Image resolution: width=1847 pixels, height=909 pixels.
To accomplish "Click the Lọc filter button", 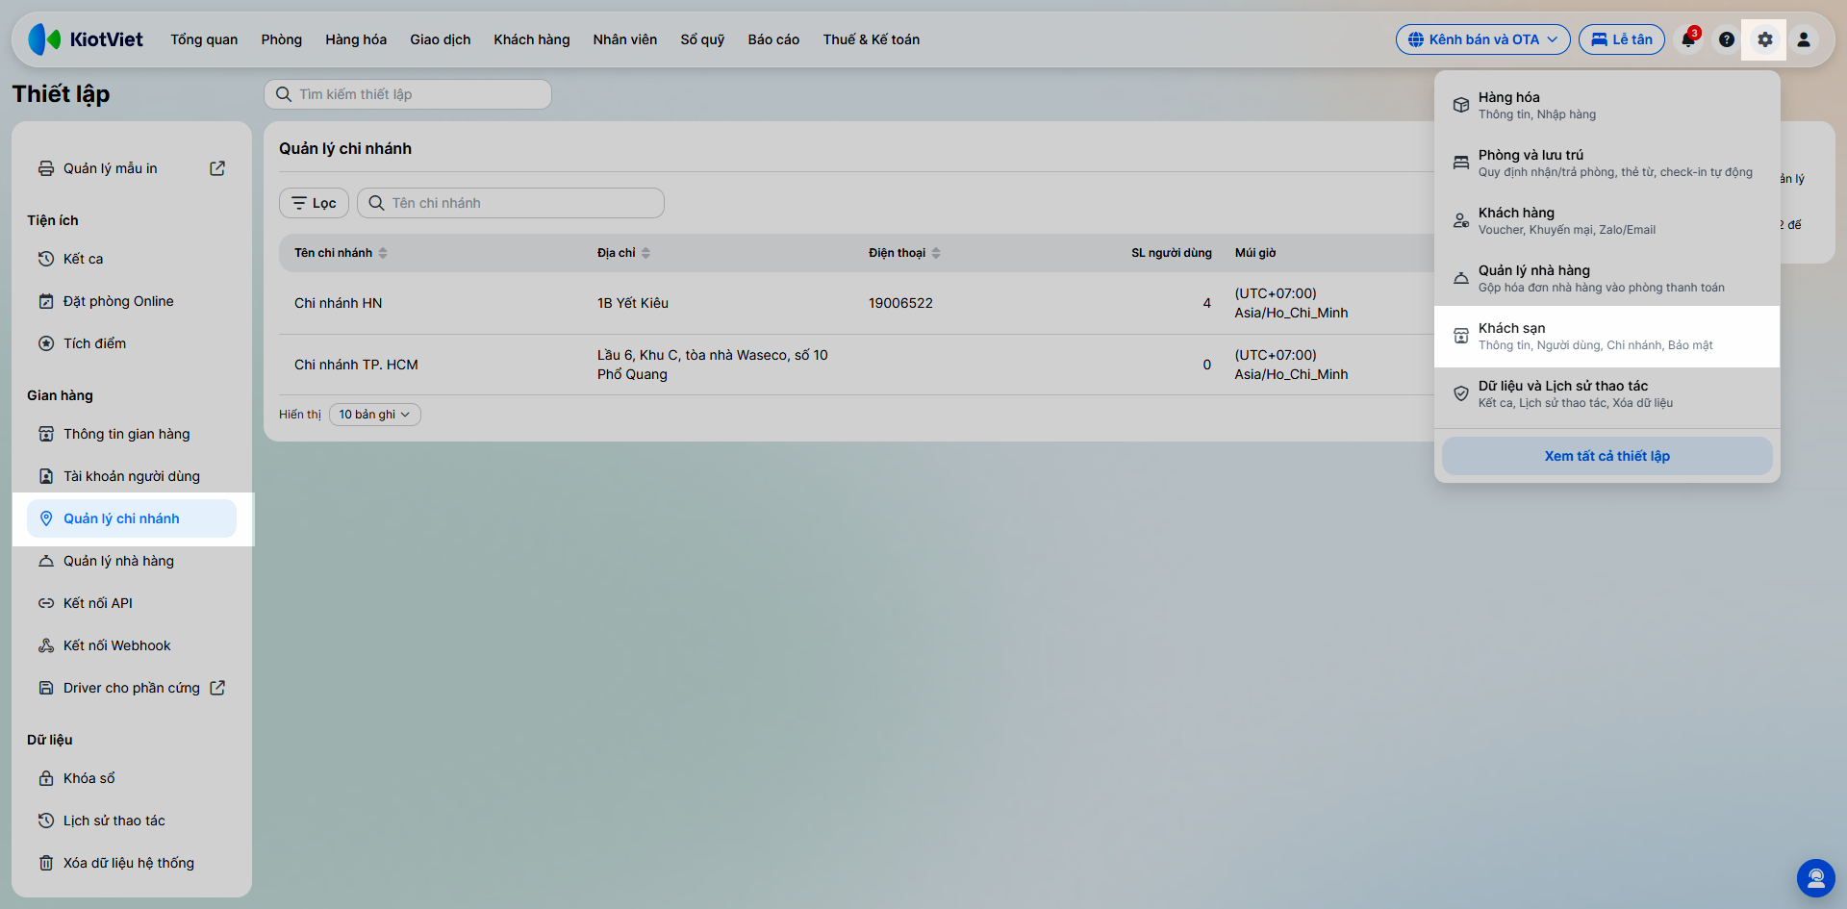I will [314, 203].
